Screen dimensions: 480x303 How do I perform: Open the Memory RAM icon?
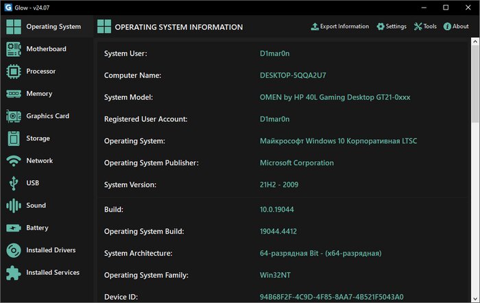[14, 94]
